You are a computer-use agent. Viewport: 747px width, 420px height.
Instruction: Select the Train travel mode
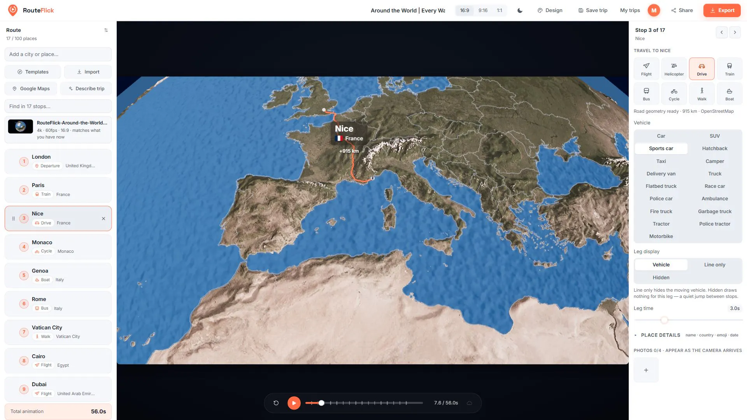[x=729, y=69]
